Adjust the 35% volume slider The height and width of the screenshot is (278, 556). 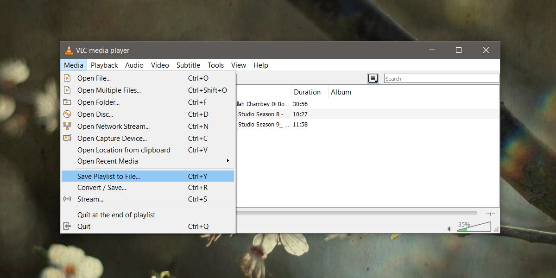click(474, 227)
